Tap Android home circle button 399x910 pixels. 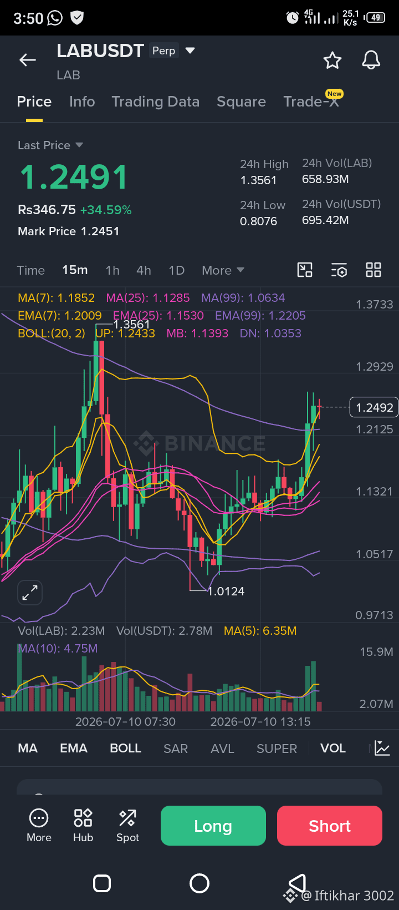coord(199,883)
